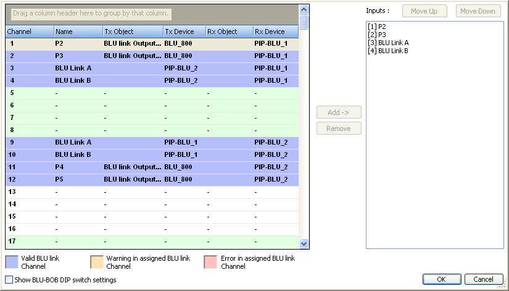Select channel 1 row named P2
The image size is (509, 291).
click(x=152, y=44)
